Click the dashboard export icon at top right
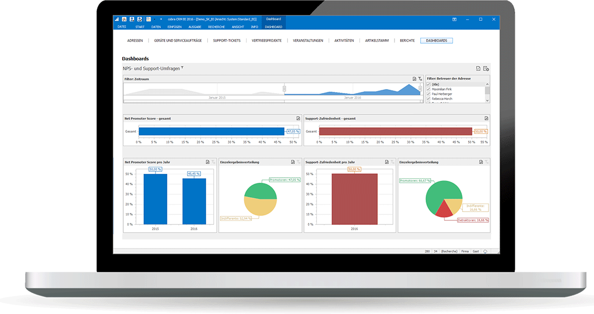594x314 pixels. pyautogui.click(x=478, y=69)
